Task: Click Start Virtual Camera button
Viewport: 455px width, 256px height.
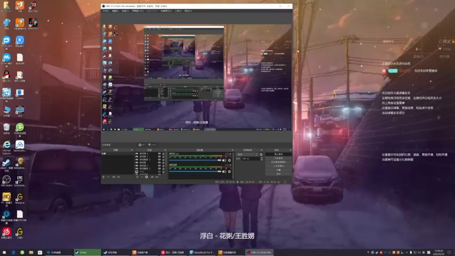Action: 278,162
